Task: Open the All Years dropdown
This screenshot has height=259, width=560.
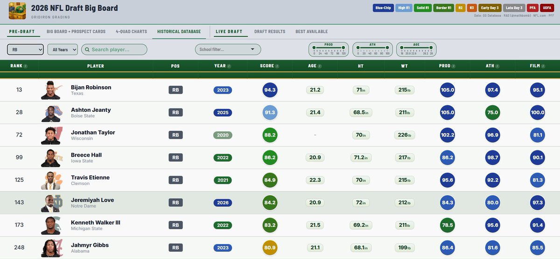Action: click(63, 49)
